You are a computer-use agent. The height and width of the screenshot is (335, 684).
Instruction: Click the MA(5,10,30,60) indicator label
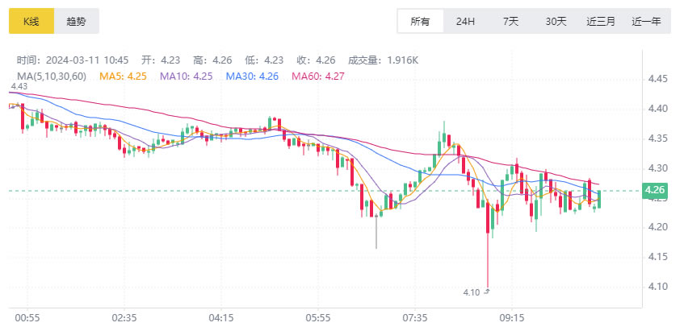pos(52,77)
